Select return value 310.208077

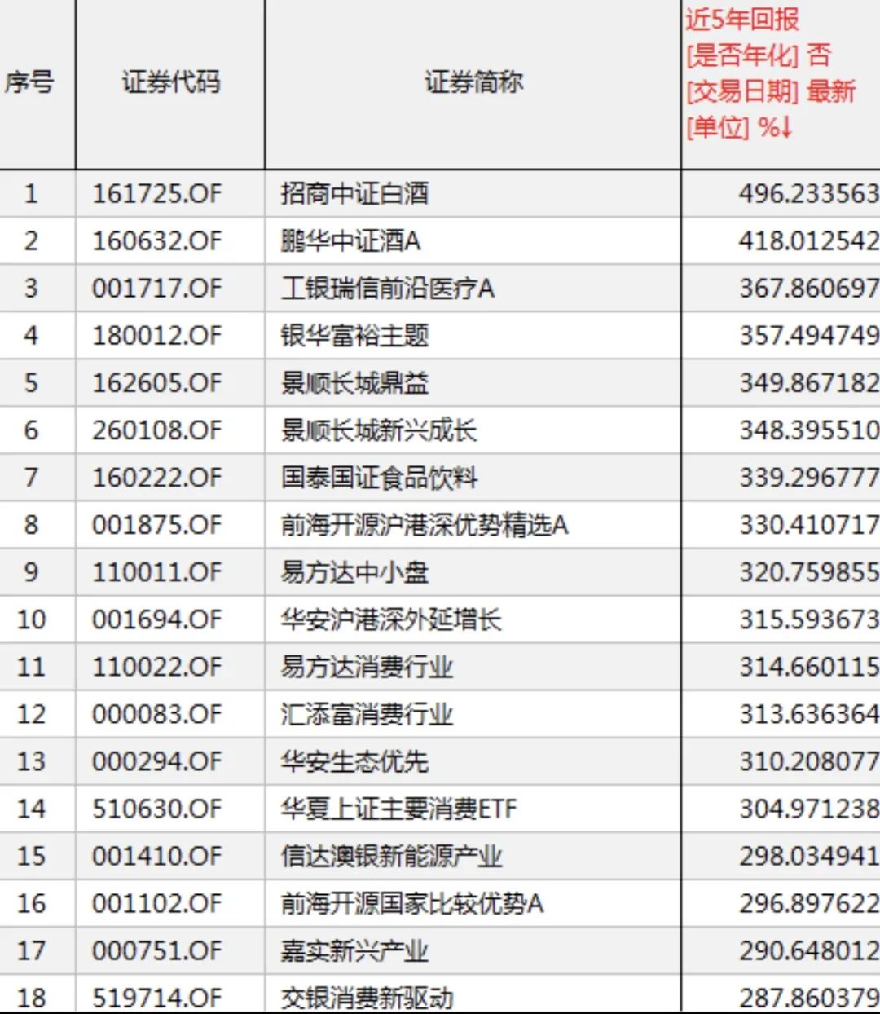(x=809, y=761)
